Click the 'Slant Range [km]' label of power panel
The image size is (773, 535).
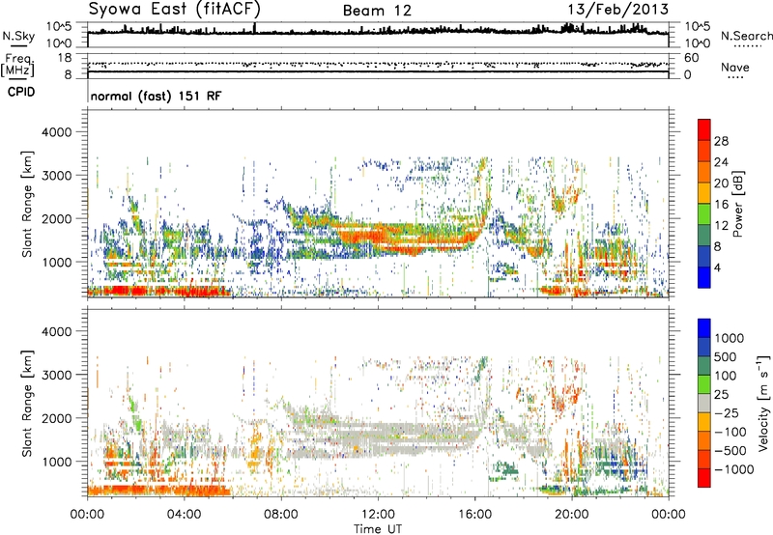click(x=27, y=204)
